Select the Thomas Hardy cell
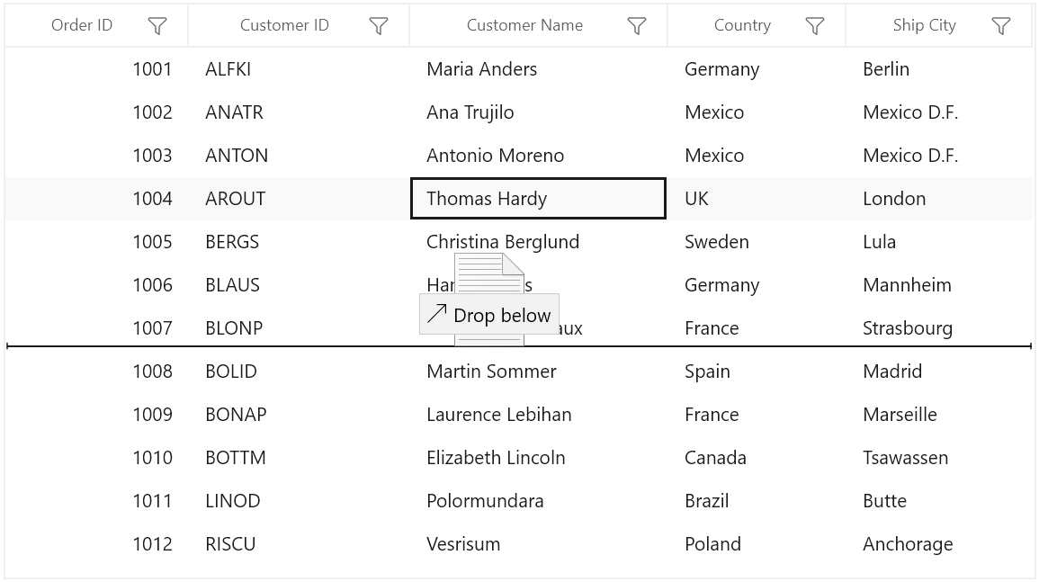 (538, 198)
